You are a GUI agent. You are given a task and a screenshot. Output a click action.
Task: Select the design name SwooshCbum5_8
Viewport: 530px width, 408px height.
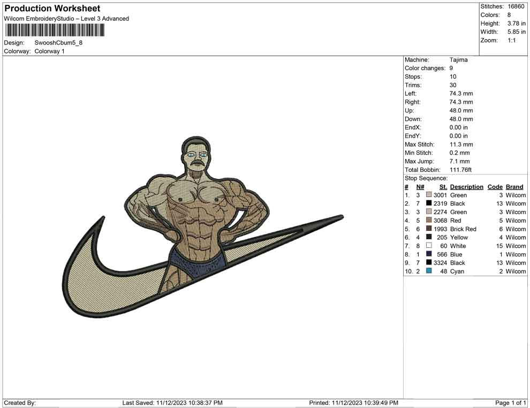58,43
